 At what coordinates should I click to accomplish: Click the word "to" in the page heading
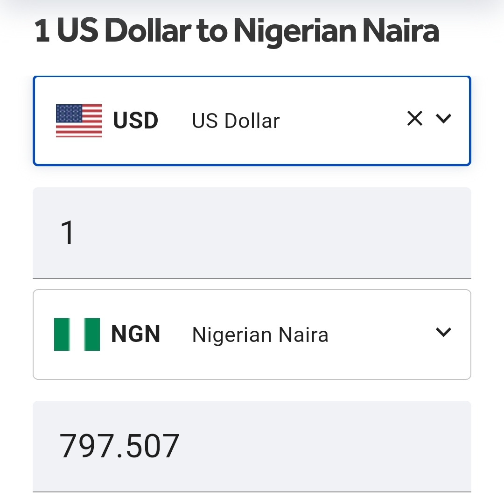click(213, 31)
